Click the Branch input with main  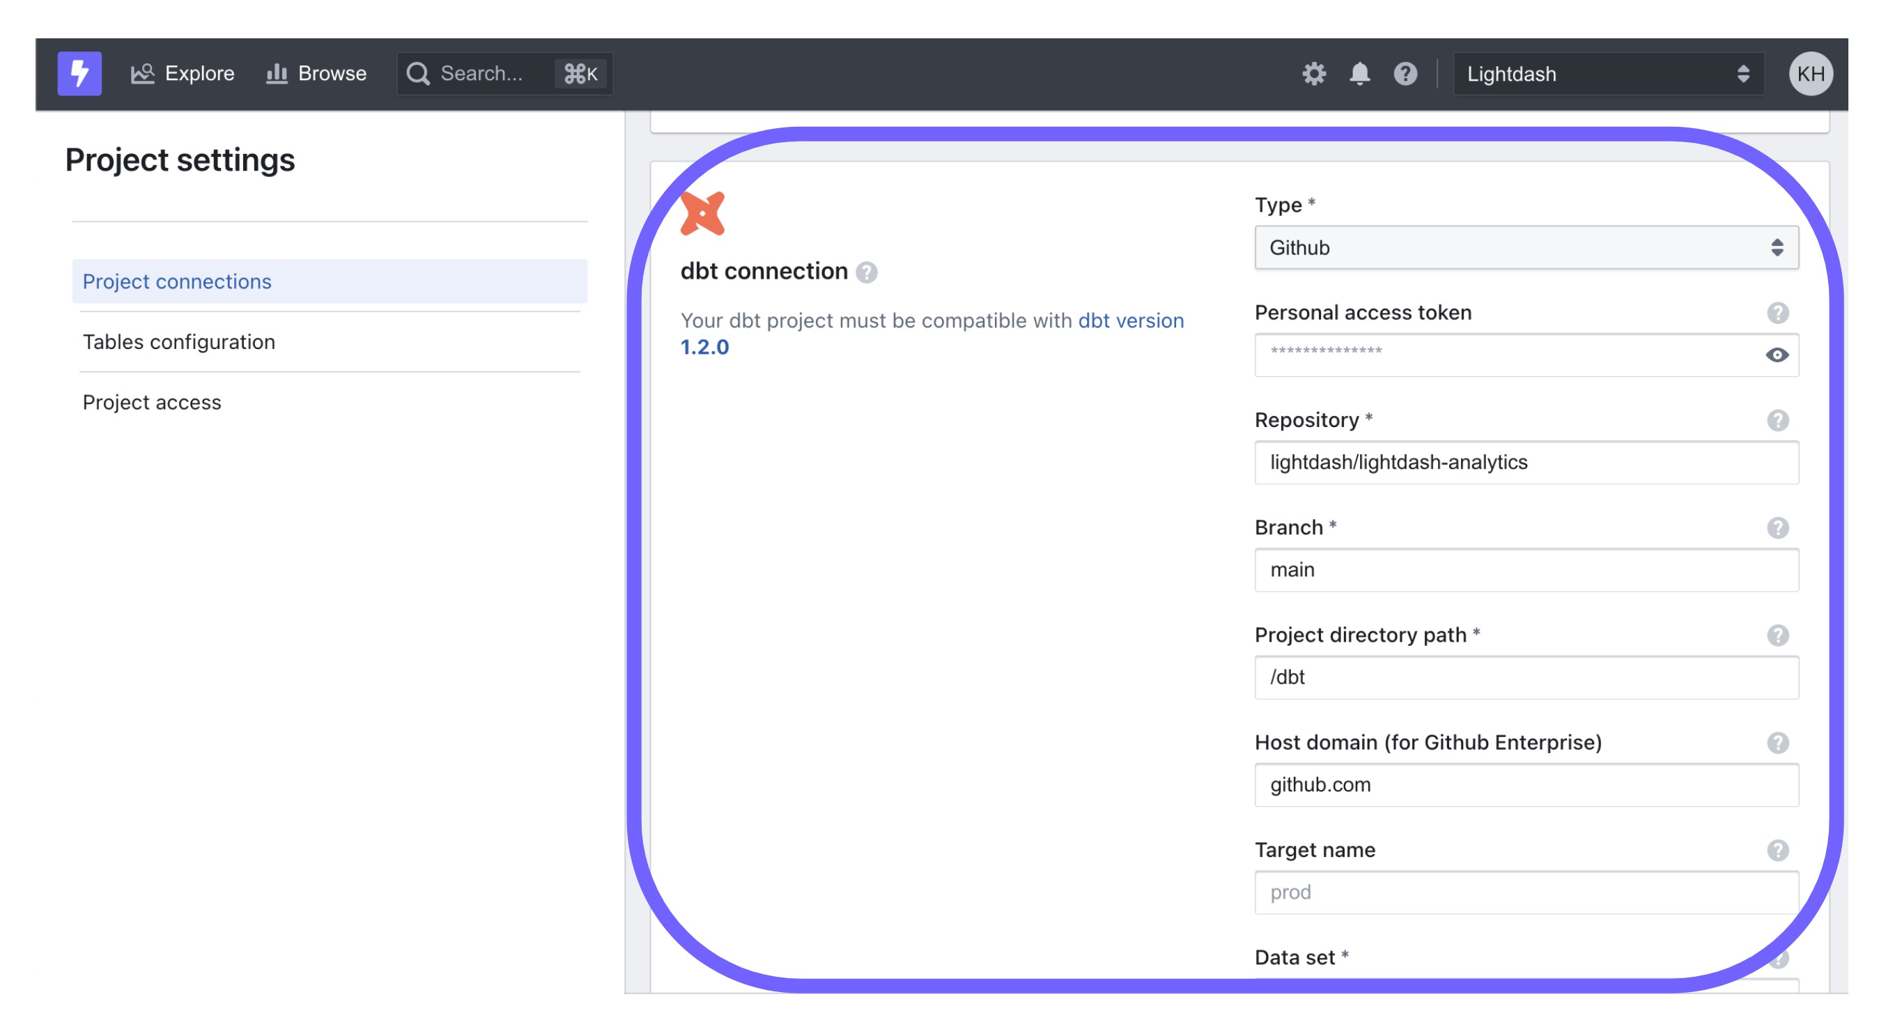pos(1526,570)
